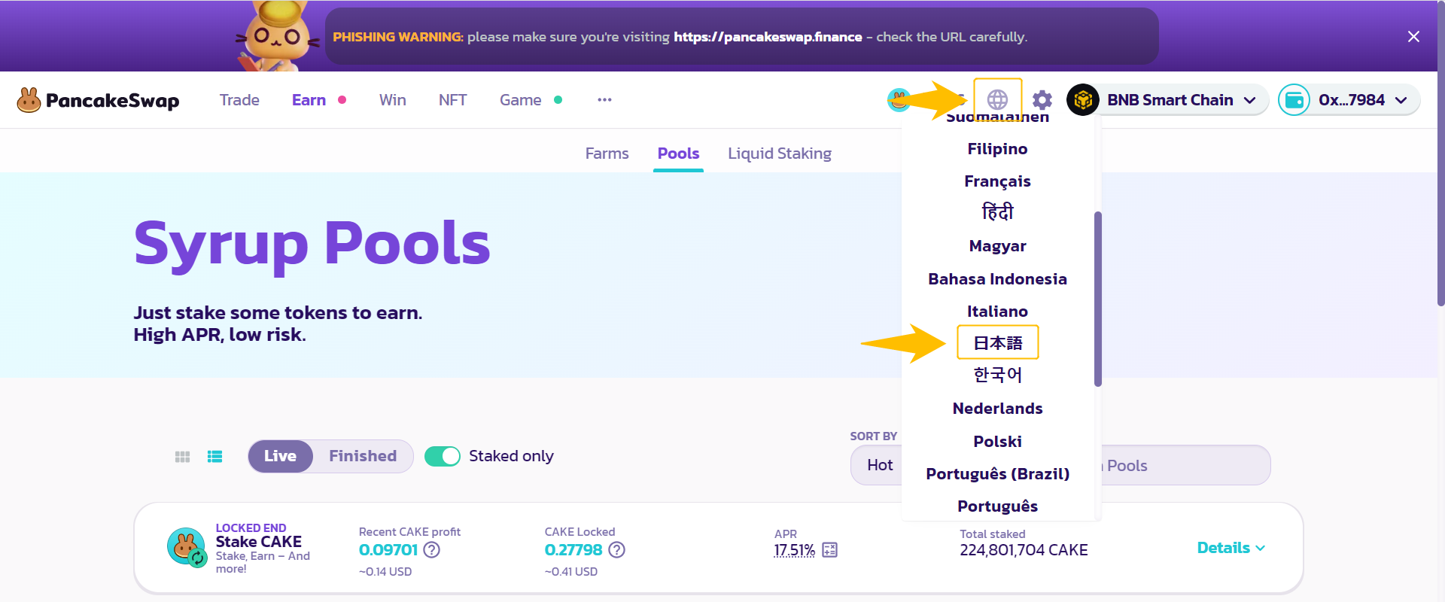Select Português (Brazil) language

click(x=997, y=474)
